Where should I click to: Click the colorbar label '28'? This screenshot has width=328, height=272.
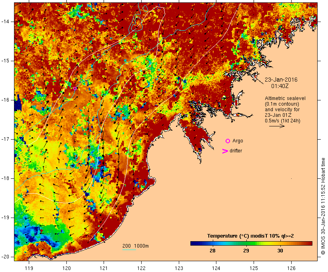[x=212, y=251]
